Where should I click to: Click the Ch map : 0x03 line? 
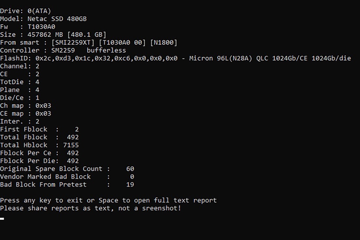point(26,106)
